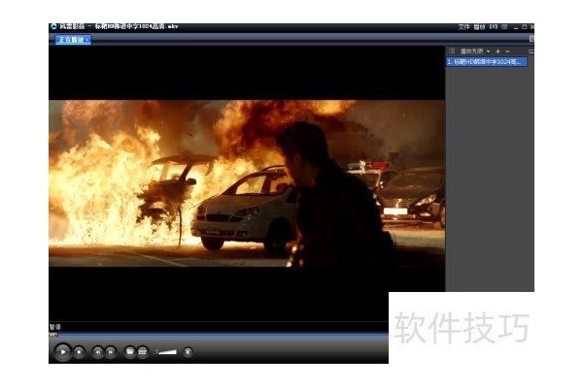Click the compact mode icon in title bar
The width and height of the screenshot is (583, 388).
504,27
